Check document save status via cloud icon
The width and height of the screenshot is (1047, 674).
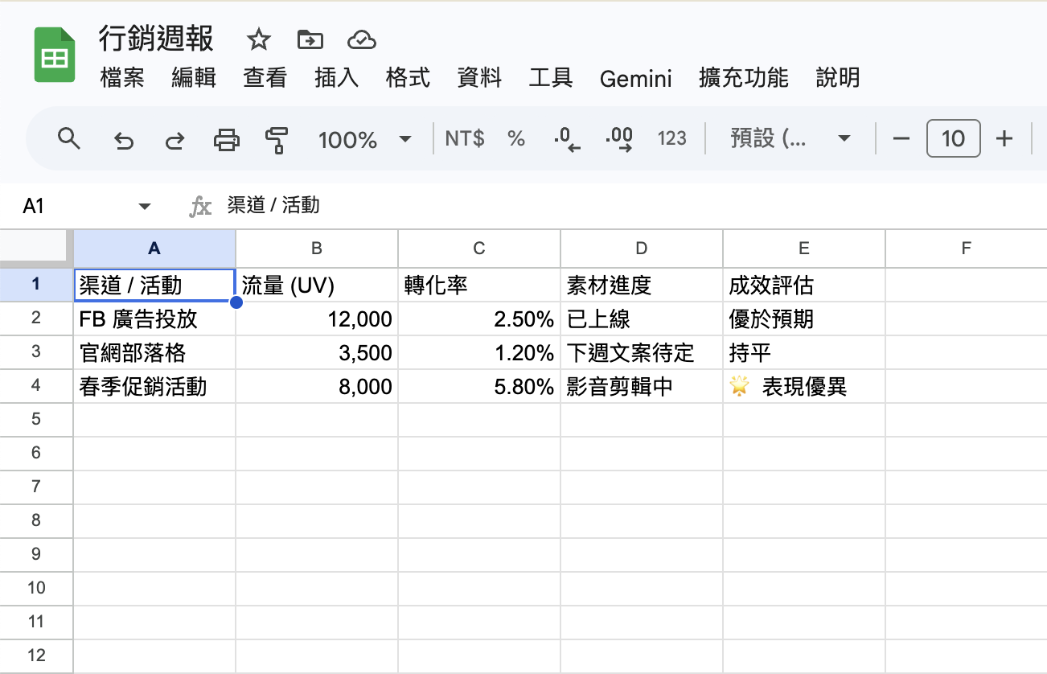point(361,39)
